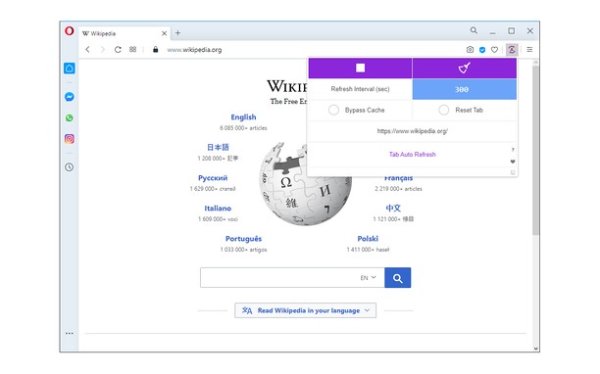600x374 pixels.
Task: Click the small heart donate icon in popup
Action: pos(513,162)
